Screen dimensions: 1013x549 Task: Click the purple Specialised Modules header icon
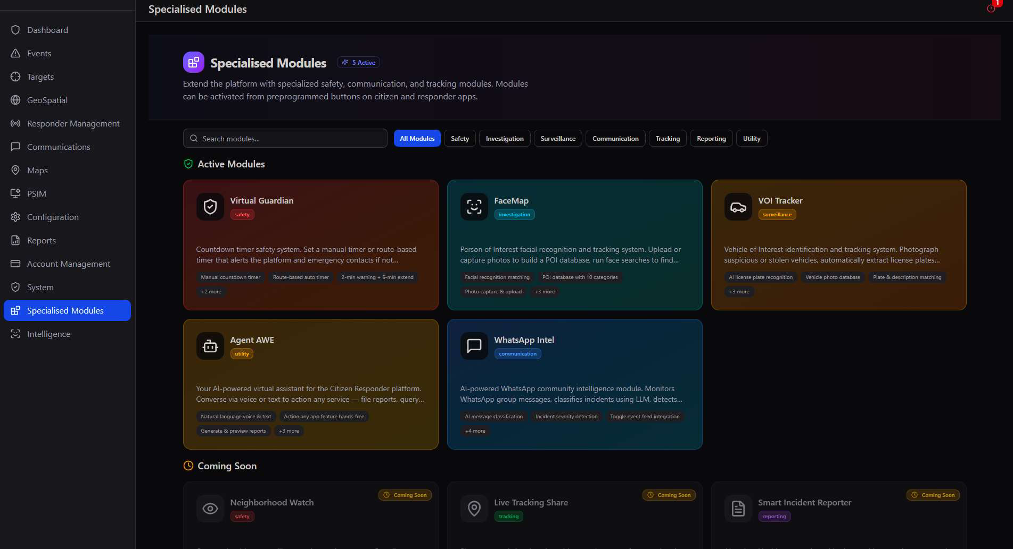[x=194, y=63]
